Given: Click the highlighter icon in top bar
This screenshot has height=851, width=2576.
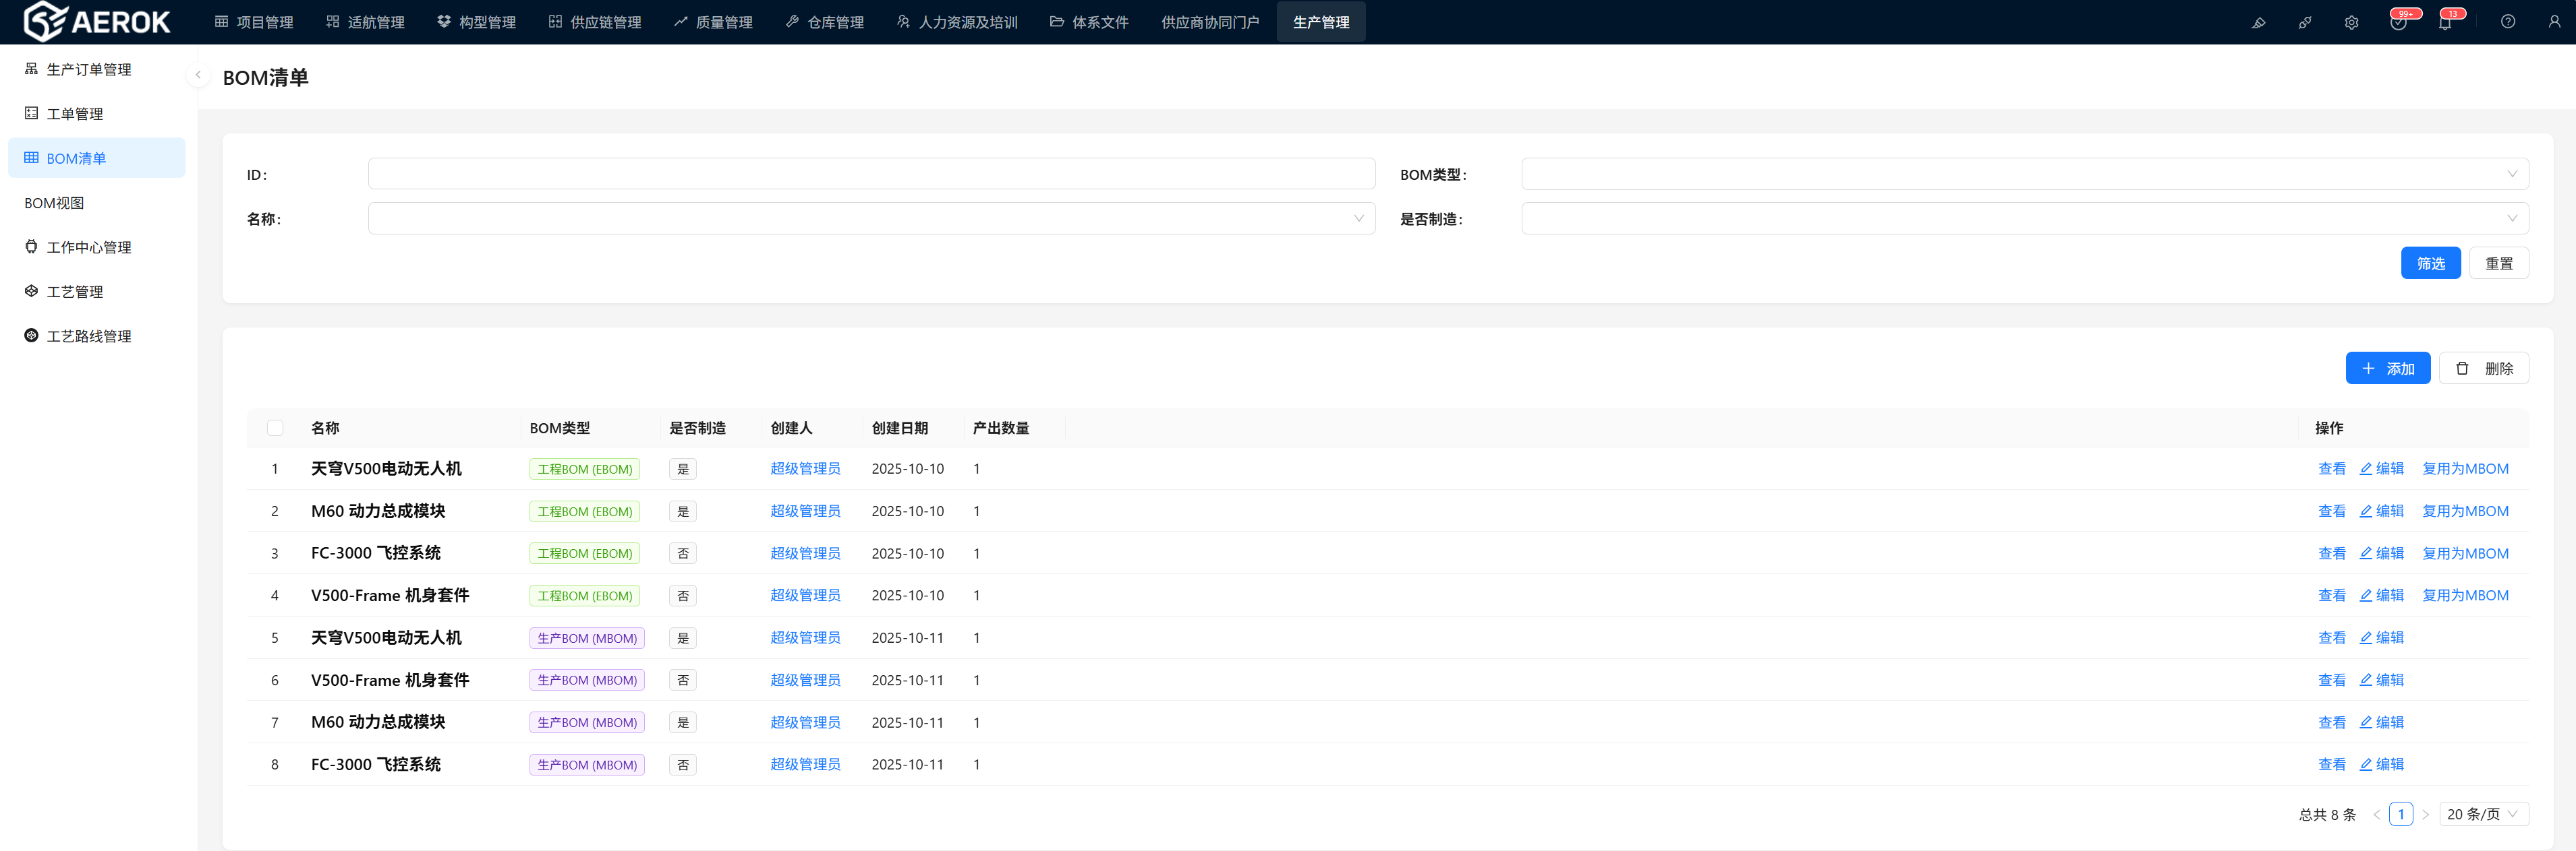Looking at the screenshot, I should coord(2258,22).
